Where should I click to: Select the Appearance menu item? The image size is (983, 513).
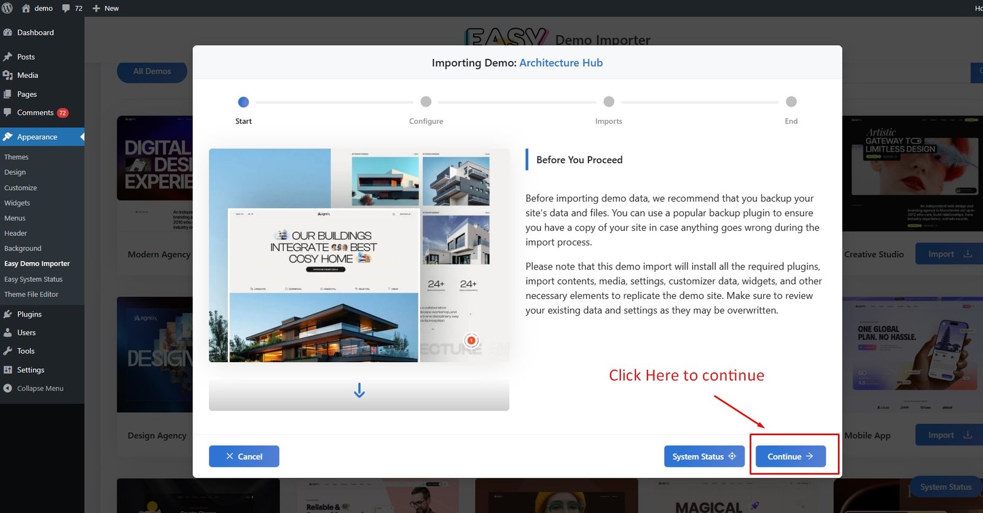tap(42, 137)
